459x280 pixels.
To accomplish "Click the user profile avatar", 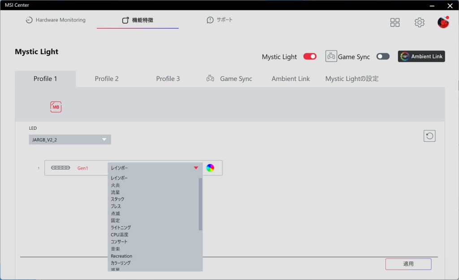I will pos(443,22).
